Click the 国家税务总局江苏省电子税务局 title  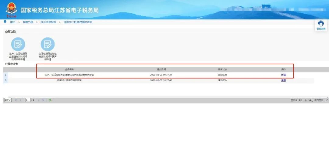click(59, 10)
